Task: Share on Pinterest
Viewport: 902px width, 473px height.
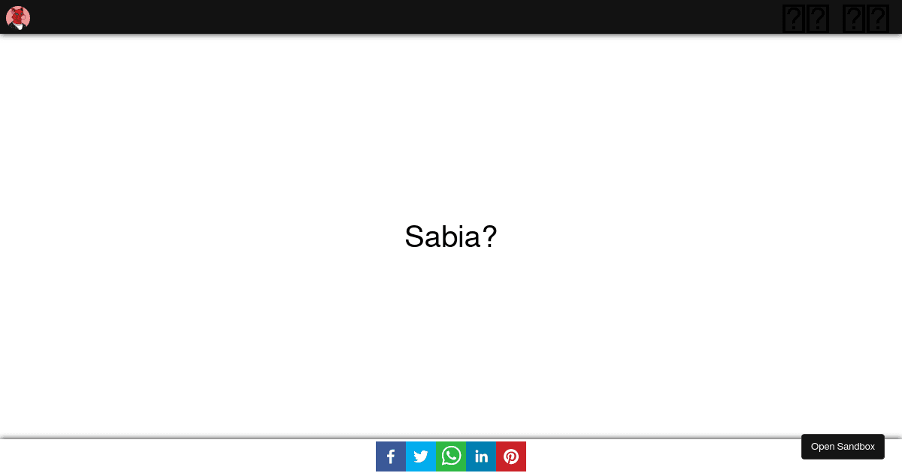Action: coord(511,456)
